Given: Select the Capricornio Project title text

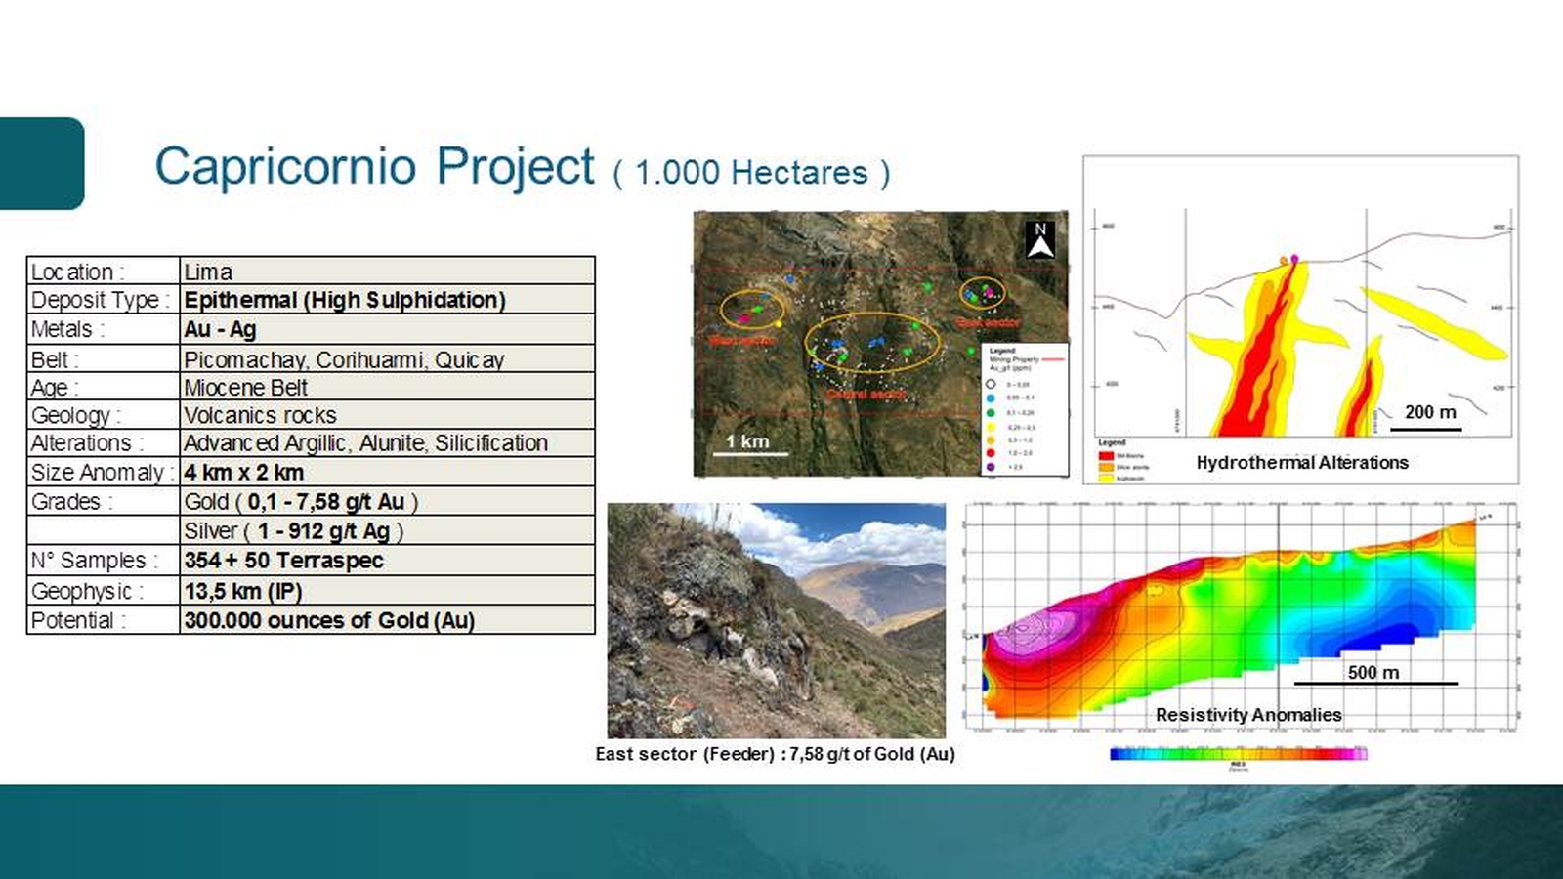Looking at the screenshot, I should click(x=374, y=166).
